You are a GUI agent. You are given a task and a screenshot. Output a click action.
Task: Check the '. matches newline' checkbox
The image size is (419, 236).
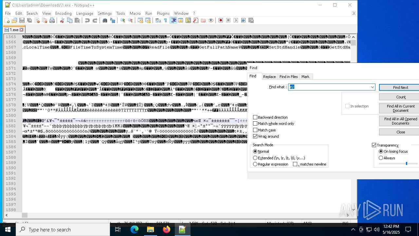295,164
